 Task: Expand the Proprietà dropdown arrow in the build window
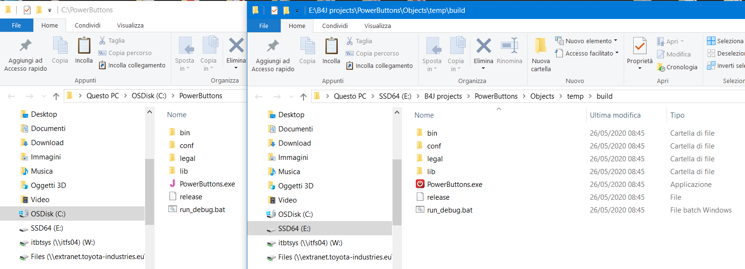point(640,68)
